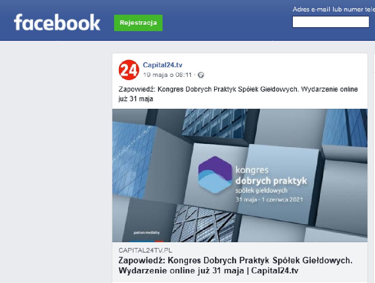Open the bold article headline link
The image size is (375, 283).
coord(235,265)
